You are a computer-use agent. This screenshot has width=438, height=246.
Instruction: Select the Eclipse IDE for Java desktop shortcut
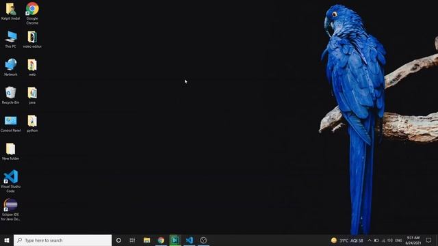click(11, 210)
